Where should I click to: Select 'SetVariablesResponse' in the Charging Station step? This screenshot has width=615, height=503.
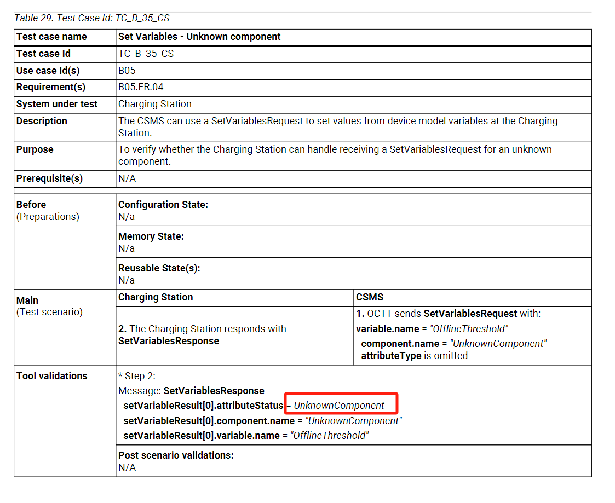click(x=169, y=341)
